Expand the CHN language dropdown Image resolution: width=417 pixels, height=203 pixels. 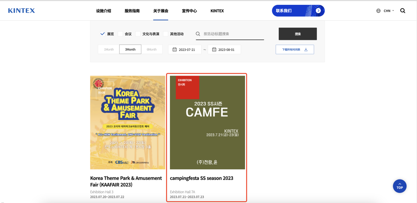click(x=389, y=11)
